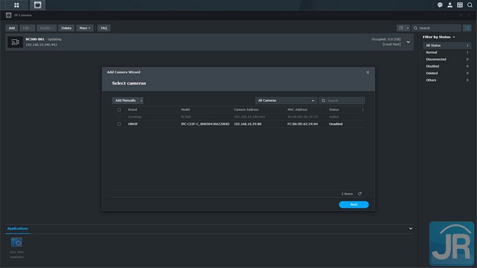
Task: Collapse the Applications panel chevron
Action: tap(411, 228)
